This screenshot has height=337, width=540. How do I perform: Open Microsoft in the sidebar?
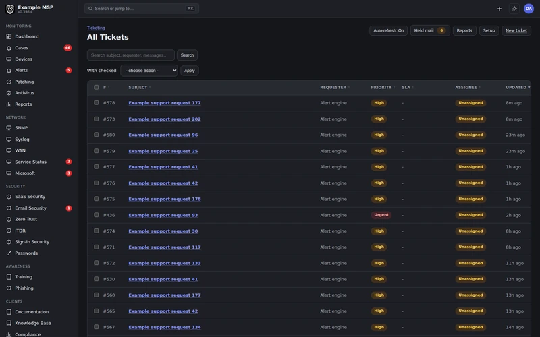39,173
